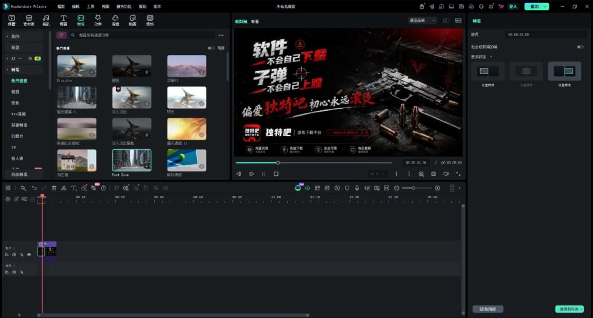Viewport: 593px width, 318px height.
Task: Select the prefix transition mode option
Action: (x=488, y=71)
